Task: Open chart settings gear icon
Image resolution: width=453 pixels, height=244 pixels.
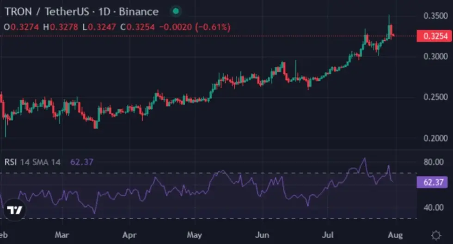Action: tap(436, 235)
